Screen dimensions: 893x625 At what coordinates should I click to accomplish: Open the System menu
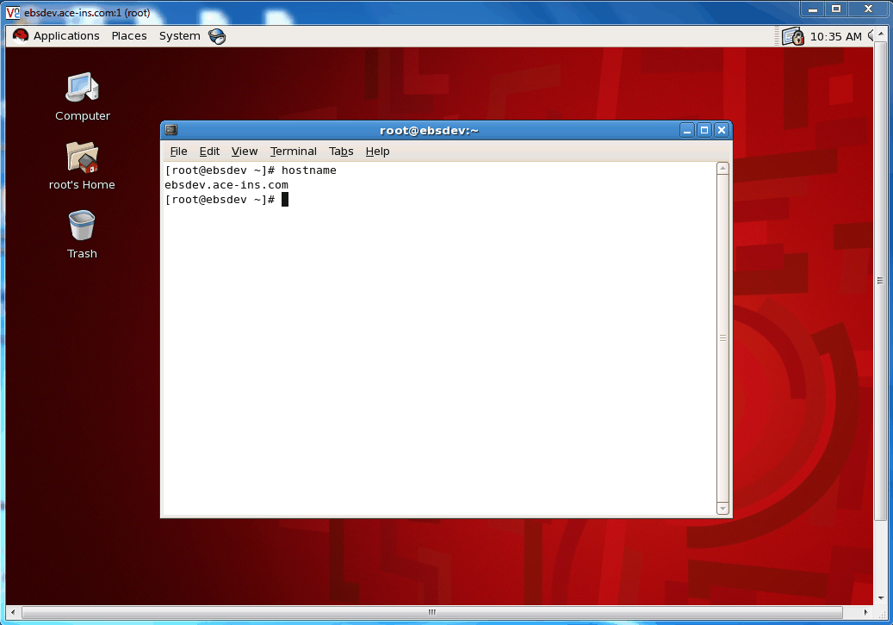pos(179,36)
